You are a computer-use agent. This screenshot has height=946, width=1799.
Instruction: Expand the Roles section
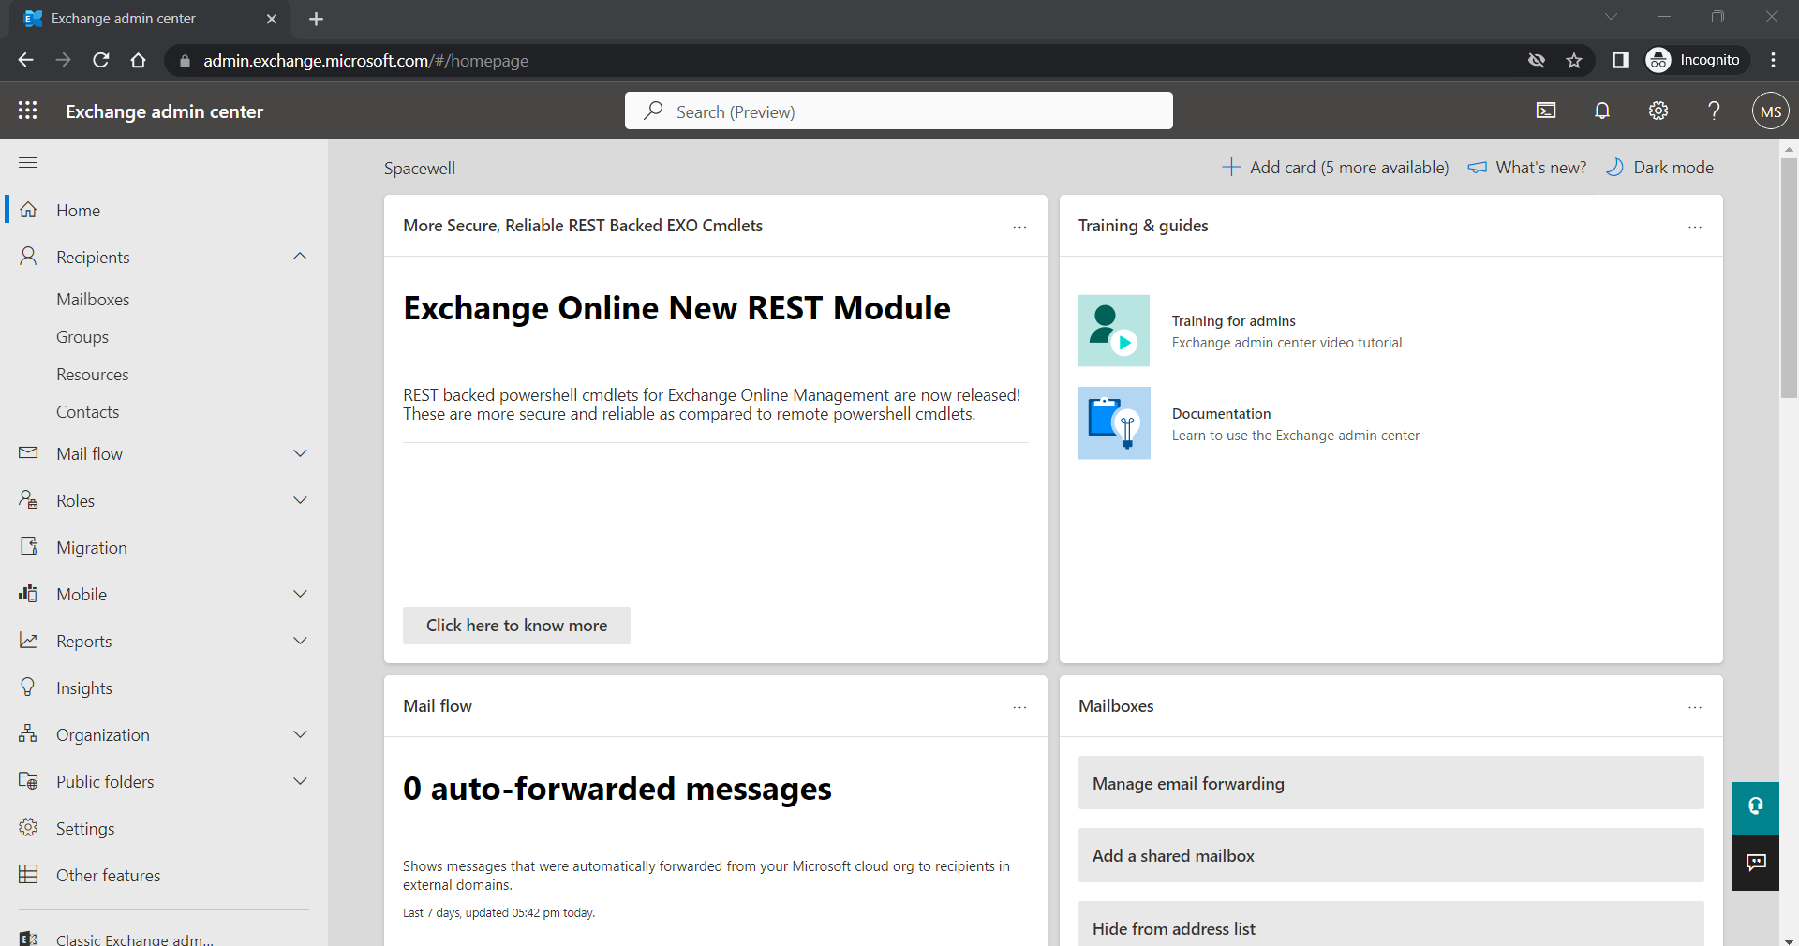pyautogui.click(x=300, y=500)
